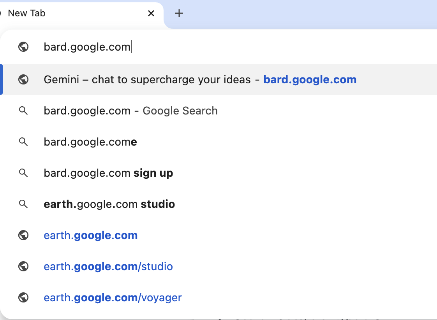Open the earth.google.com/studio link suggestion
This screenshot has width=437, height=320.
pos(218,267)
